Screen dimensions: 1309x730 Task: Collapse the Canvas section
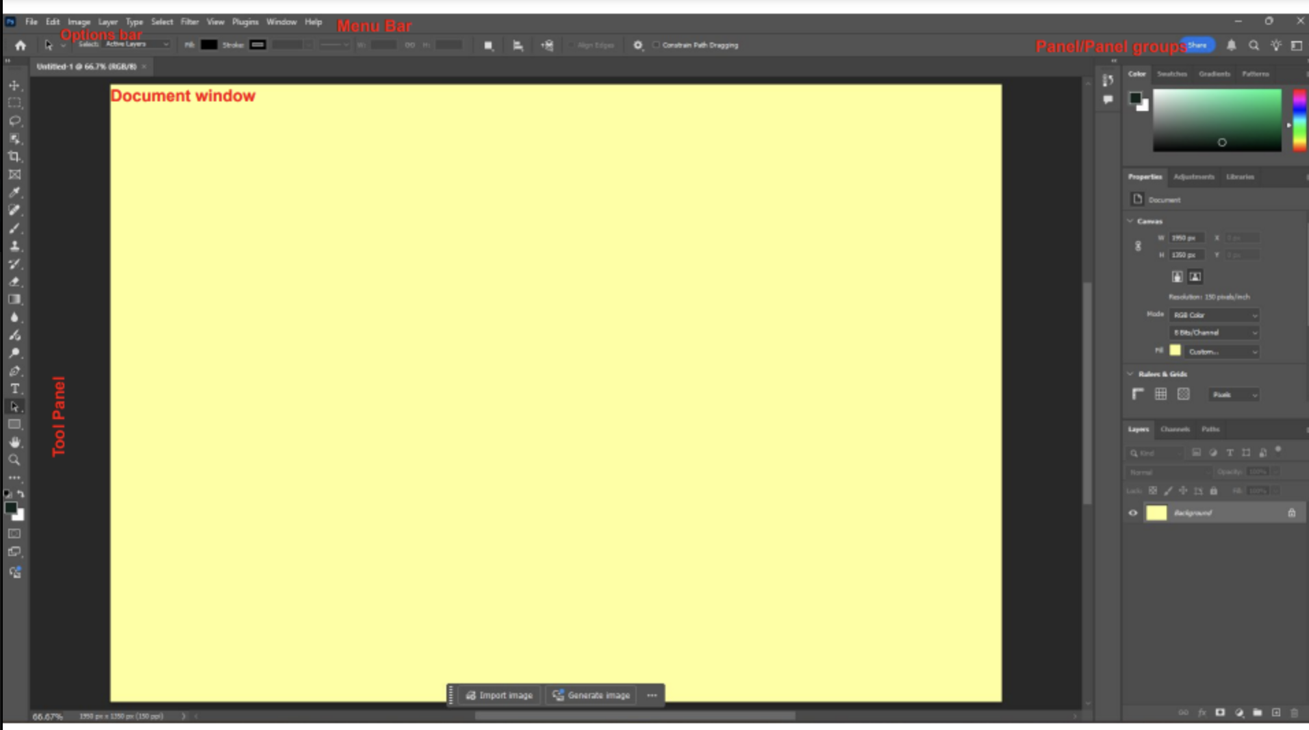click(1130, 221)
